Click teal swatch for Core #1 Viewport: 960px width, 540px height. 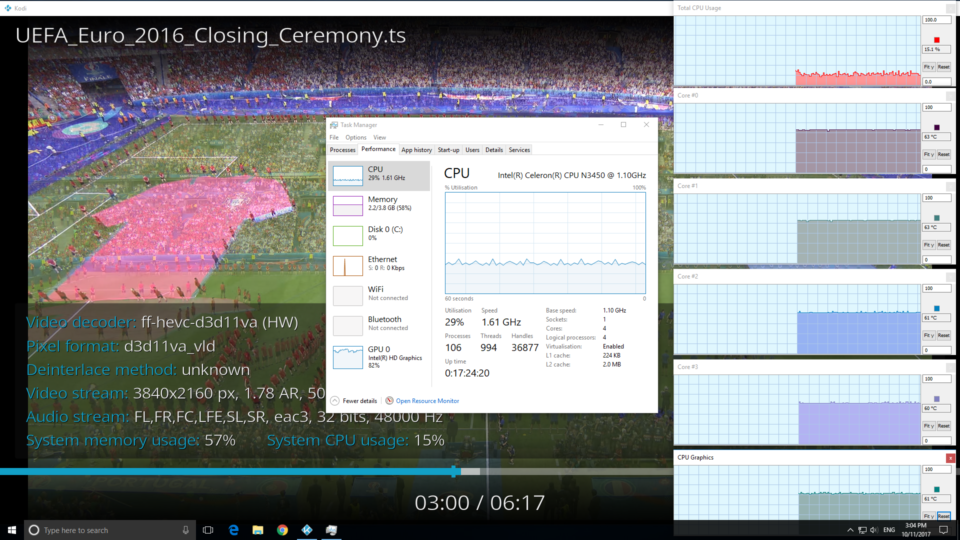click(x=936, y=218)
